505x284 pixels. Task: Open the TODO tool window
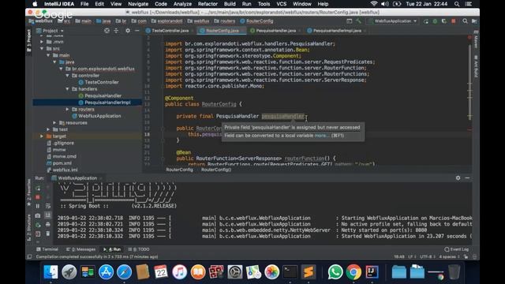point(139,249)
